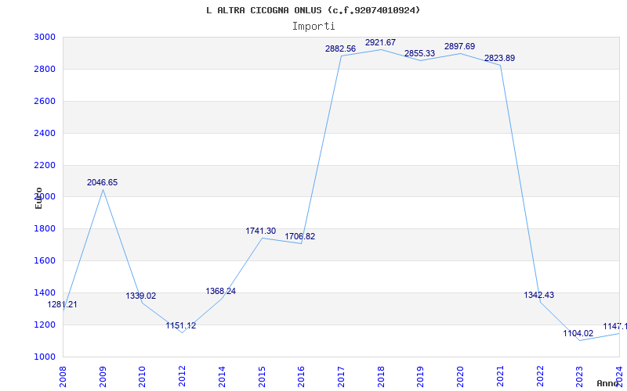The width and height of the screenshot is (627, 391).
Task: Click the x-axis year 2008
Action: [x=63, y=377]
